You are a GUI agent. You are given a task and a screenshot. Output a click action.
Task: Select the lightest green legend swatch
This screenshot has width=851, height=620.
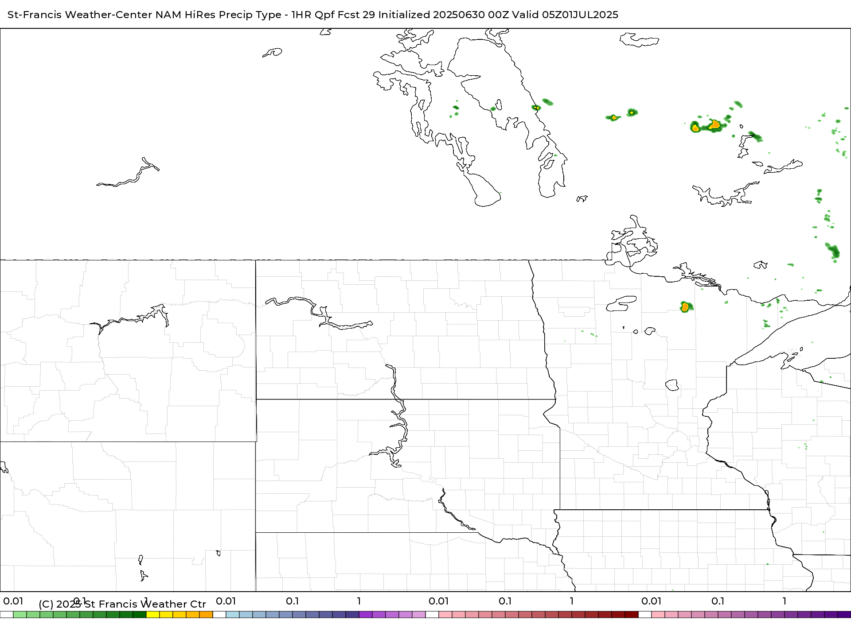point(20,615)
